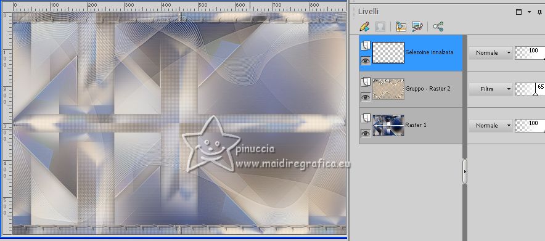This screenshot has height=241, width=545.
Task: Click the picture with cable icon
Action: pos(417,27)
